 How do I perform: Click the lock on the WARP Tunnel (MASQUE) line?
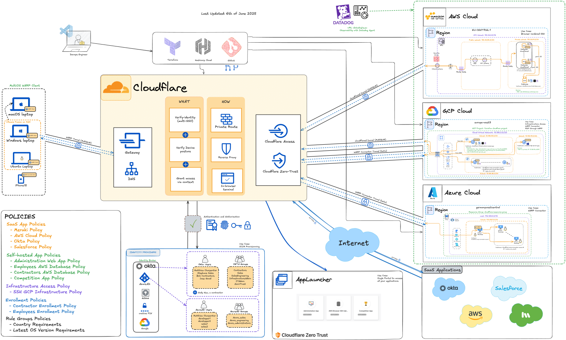point(78,145)
